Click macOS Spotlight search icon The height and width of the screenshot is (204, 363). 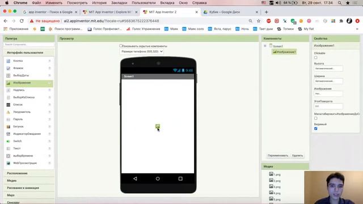[340, 3]
